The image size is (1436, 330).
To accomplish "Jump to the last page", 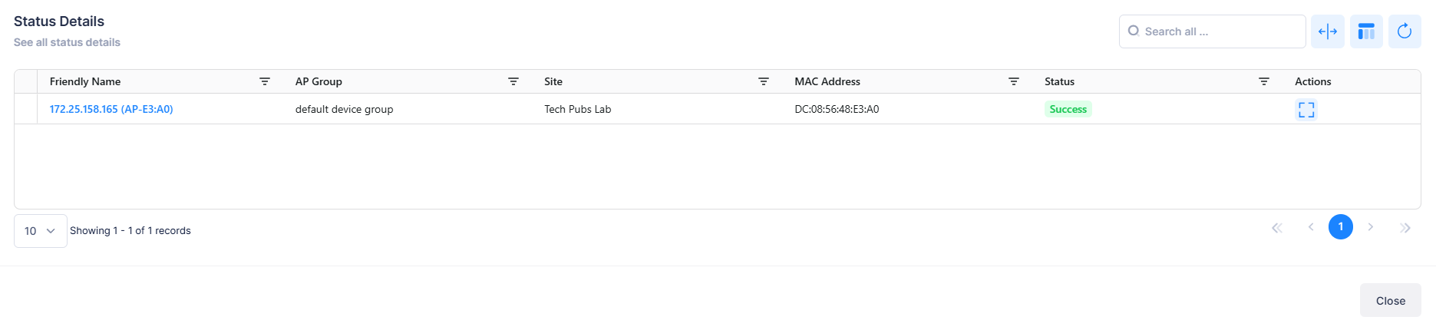I will pyautogui.click(x=1405, y=228).
